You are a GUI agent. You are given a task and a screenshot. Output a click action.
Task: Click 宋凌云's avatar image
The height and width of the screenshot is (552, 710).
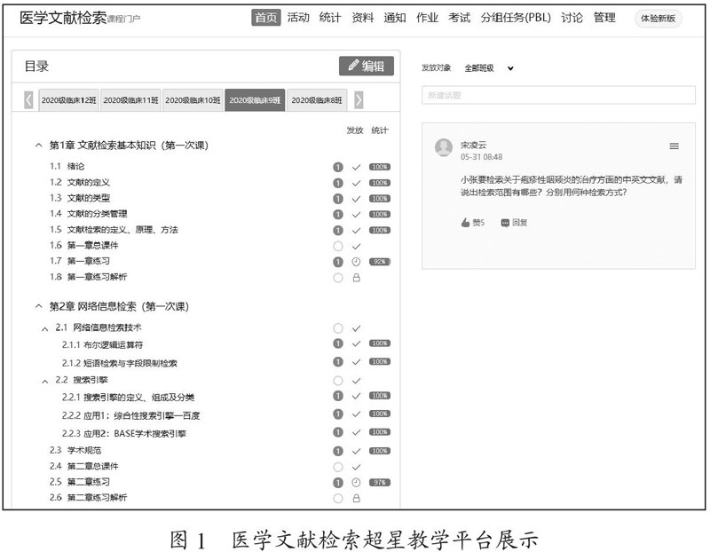pyautogui.click(x=443, y=147)
